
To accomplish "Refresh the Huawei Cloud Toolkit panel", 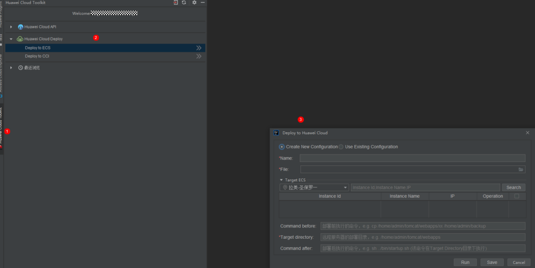I will pos(184,2).
